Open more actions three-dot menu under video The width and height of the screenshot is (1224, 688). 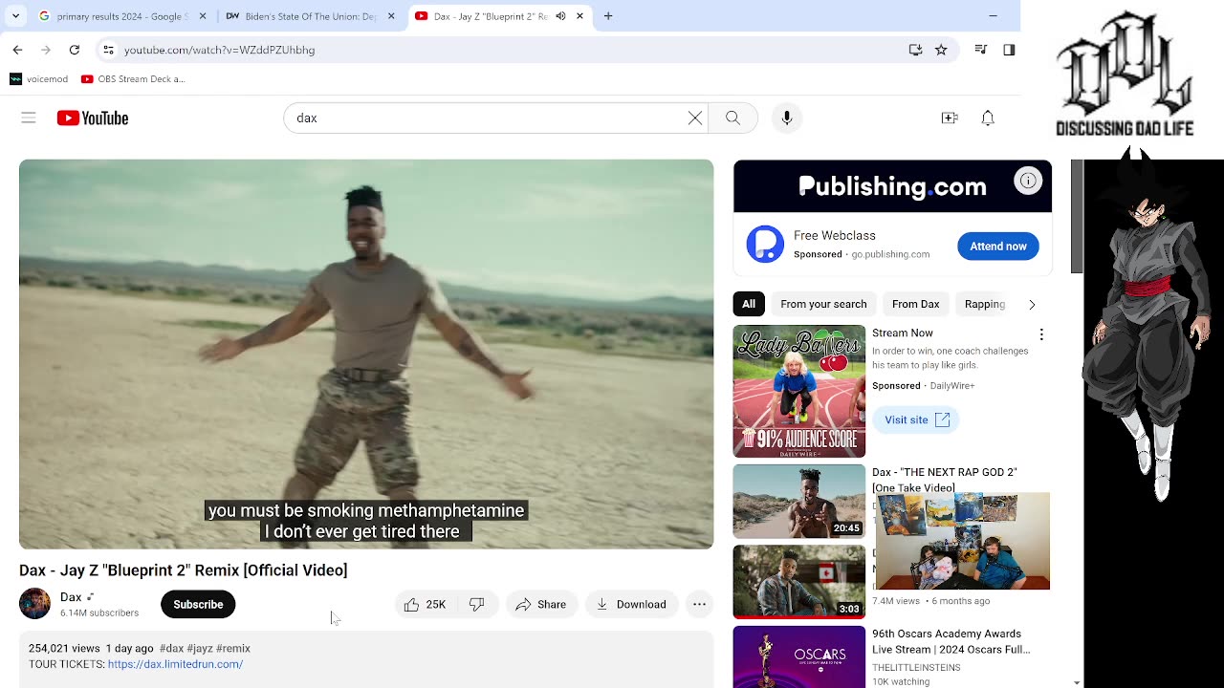(x=700, y=604)
